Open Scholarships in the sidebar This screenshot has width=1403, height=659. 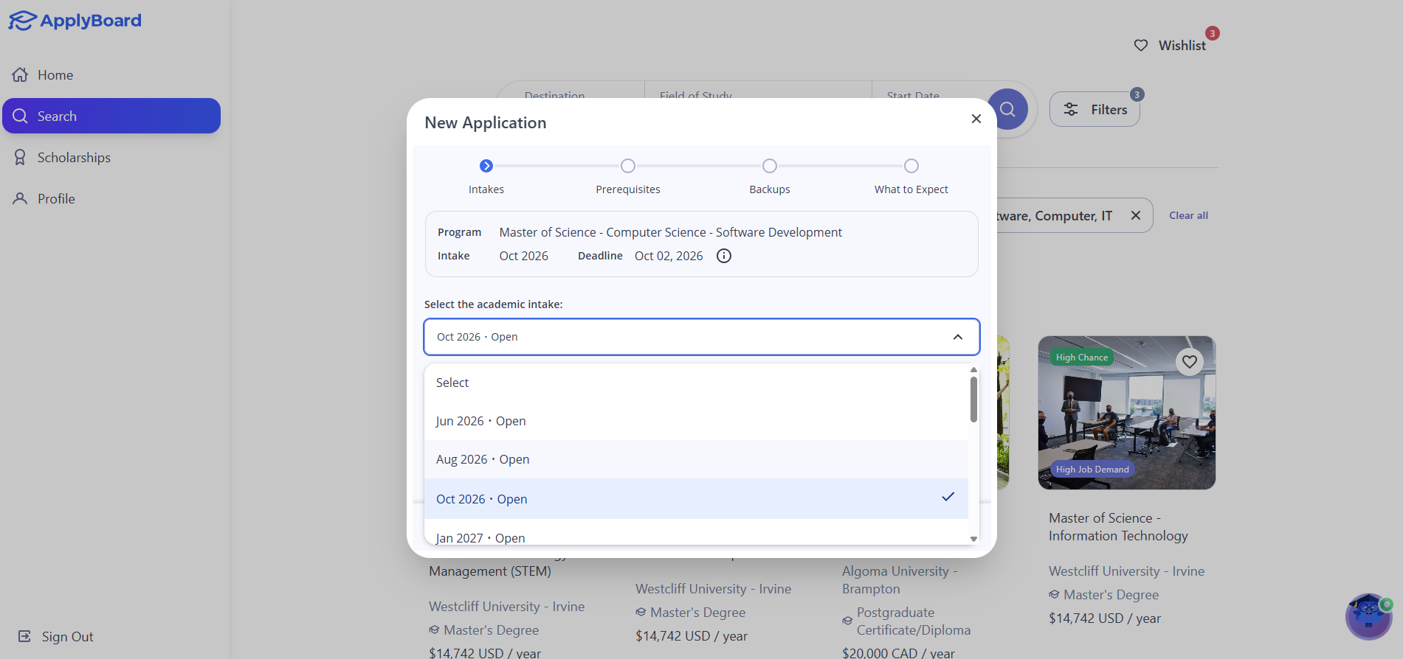pos(111,157)
